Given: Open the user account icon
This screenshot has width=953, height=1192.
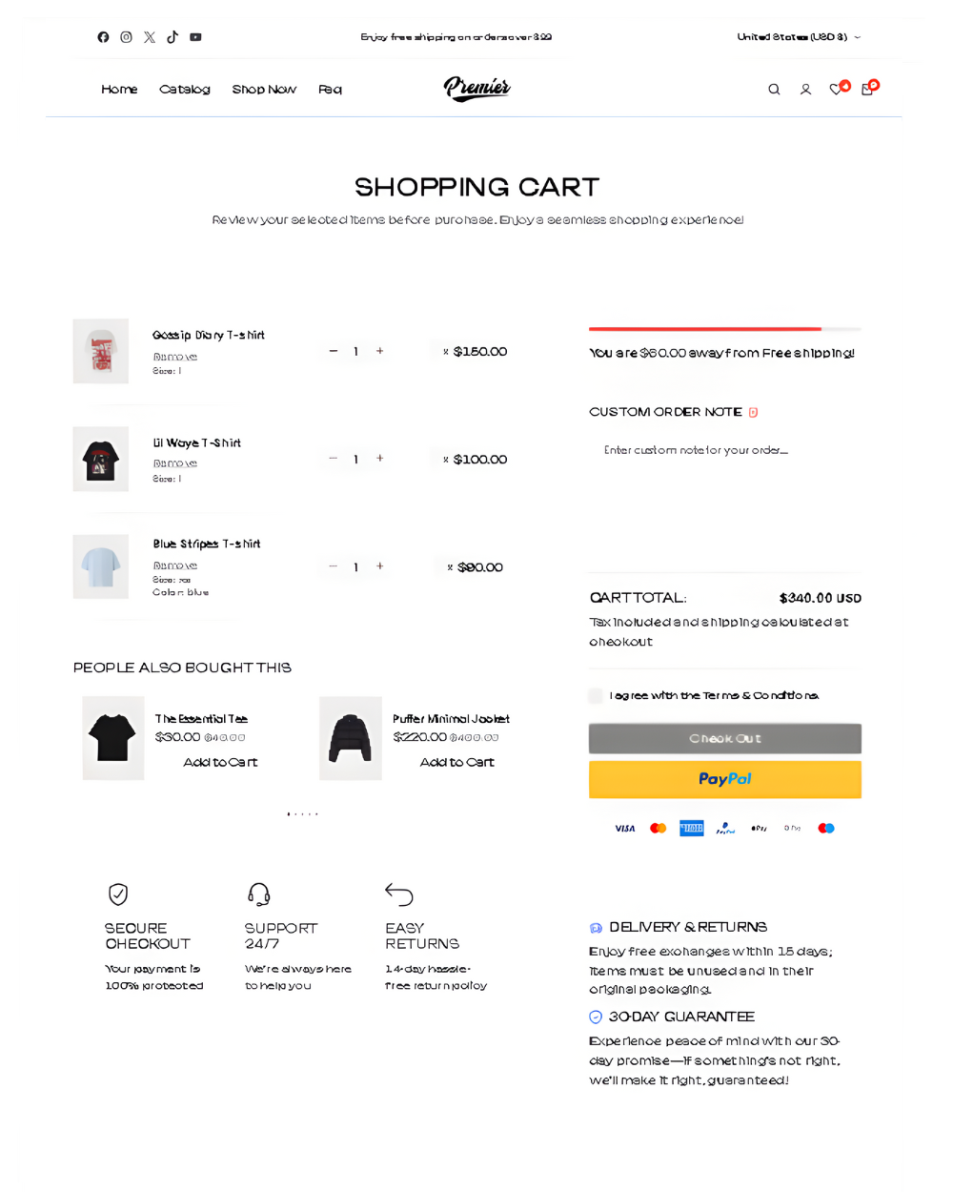Looking at the screenshot, I should click(805, 90).
